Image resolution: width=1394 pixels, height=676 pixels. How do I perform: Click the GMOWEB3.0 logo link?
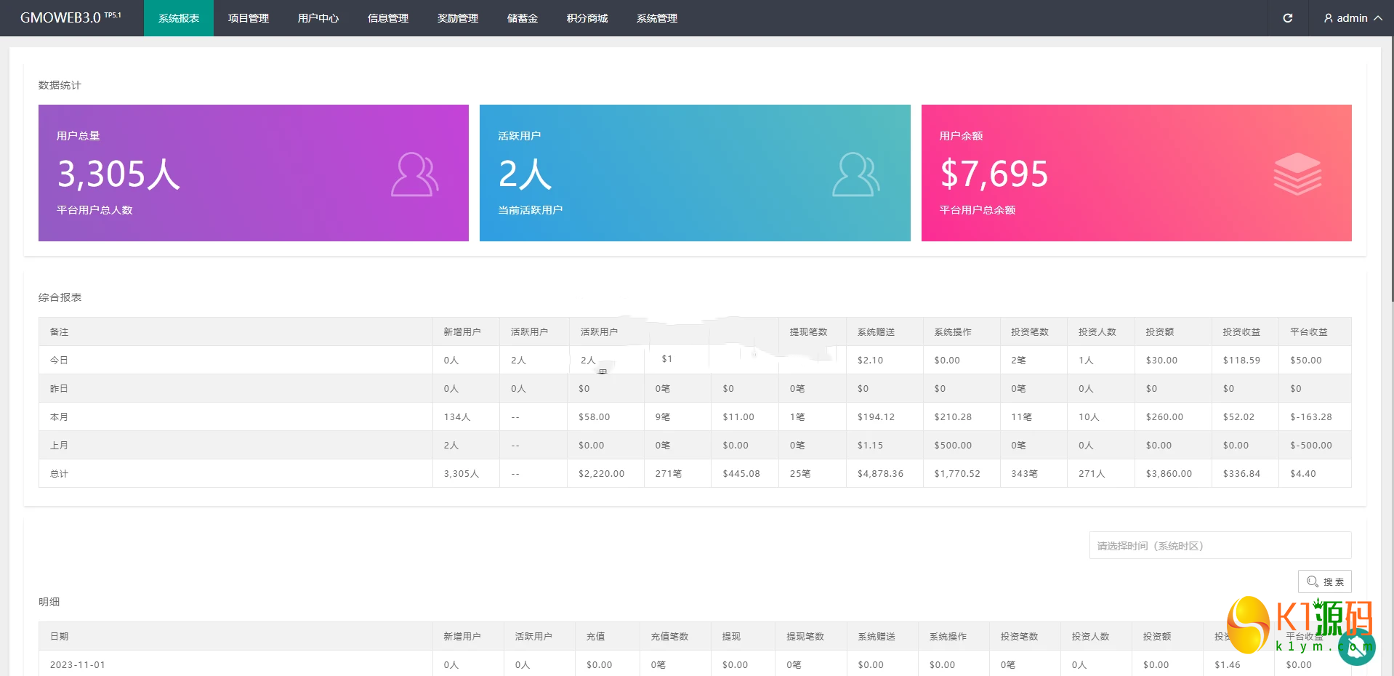(x=70, y=18)
